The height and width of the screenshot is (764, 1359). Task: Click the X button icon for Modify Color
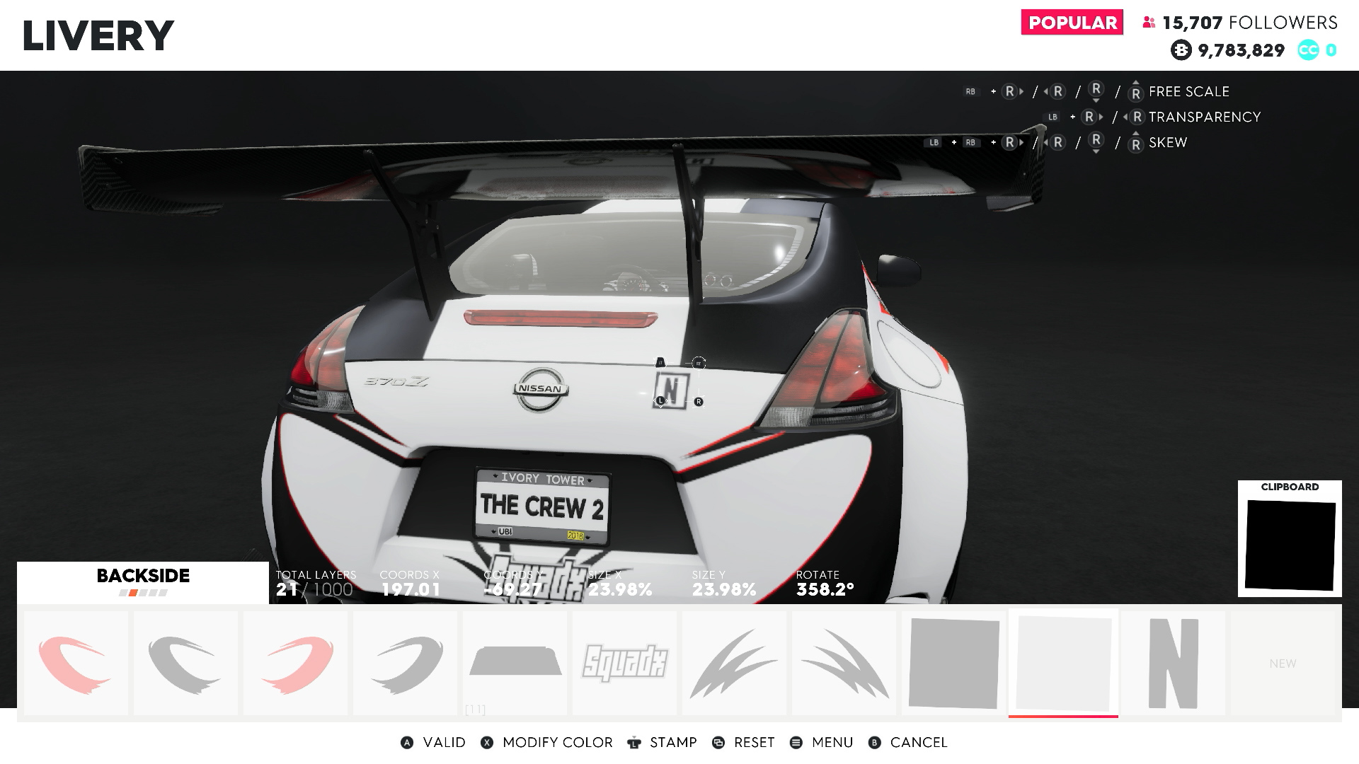(487, 743)
